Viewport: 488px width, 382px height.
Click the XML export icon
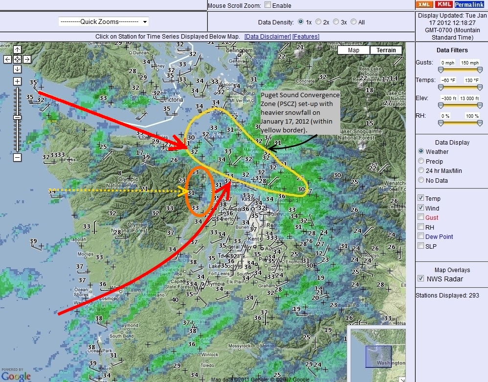click(x=424, y=4)
